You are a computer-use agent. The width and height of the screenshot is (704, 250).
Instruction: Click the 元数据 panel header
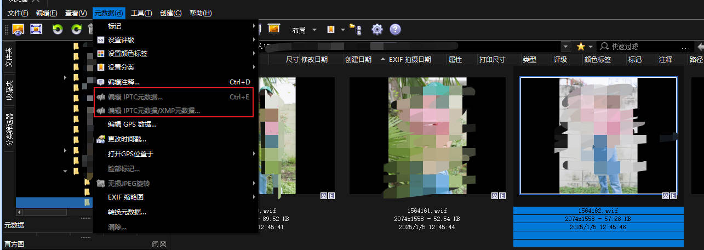(x=15, y=225)
